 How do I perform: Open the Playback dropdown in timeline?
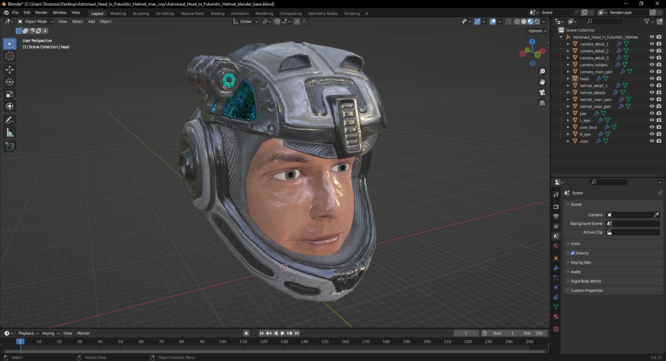pos(28,333)
